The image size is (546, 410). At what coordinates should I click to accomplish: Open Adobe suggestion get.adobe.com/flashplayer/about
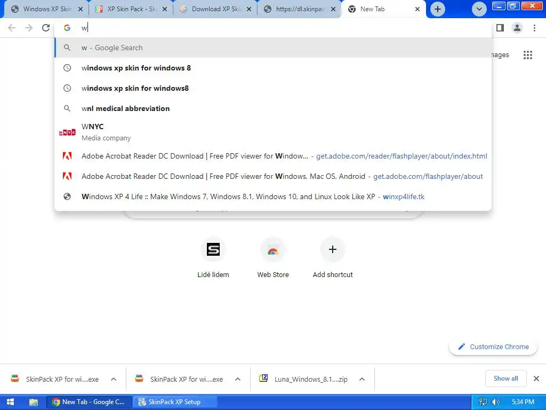273,176
